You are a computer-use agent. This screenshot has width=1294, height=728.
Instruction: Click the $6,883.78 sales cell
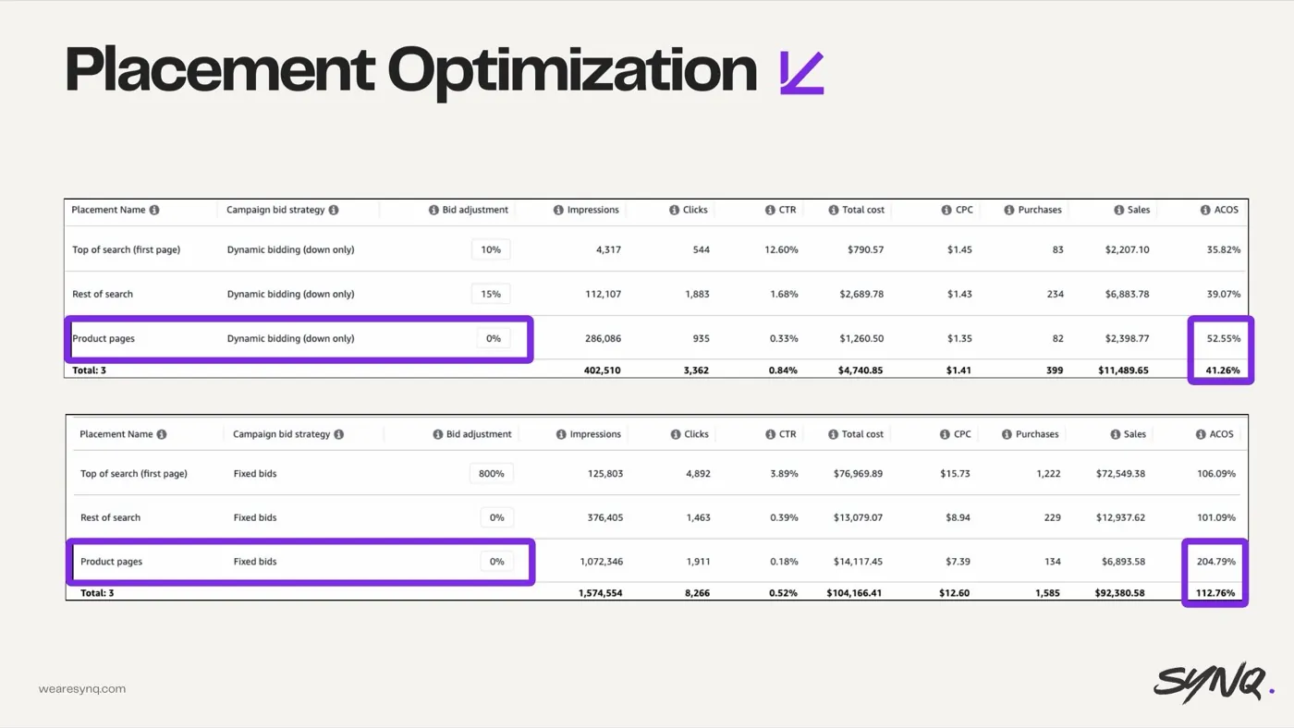click(1126, 294)
